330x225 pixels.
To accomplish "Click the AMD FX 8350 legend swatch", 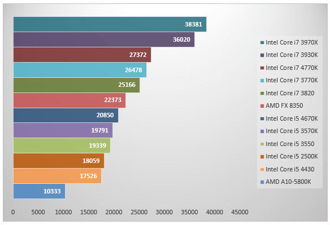I will (262, 106).
